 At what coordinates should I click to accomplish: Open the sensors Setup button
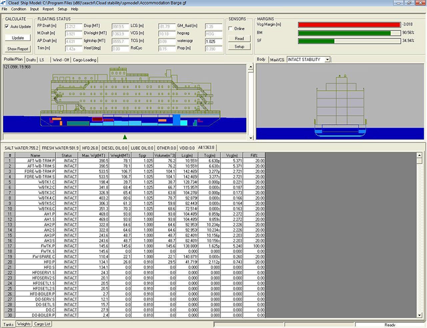(x=239, y=47)
